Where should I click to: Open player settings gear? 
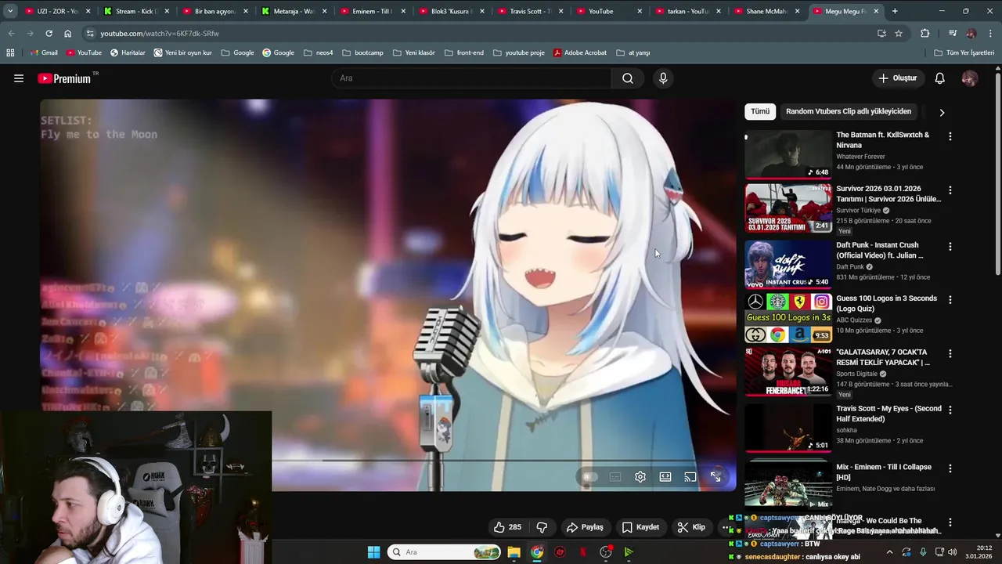640,476
